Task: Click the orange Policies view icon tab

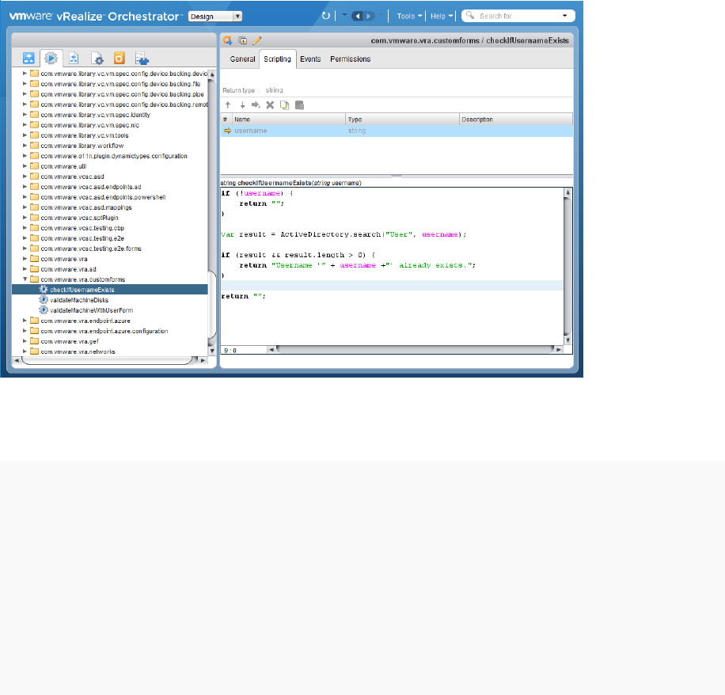Action: click(x=120, y=58)
